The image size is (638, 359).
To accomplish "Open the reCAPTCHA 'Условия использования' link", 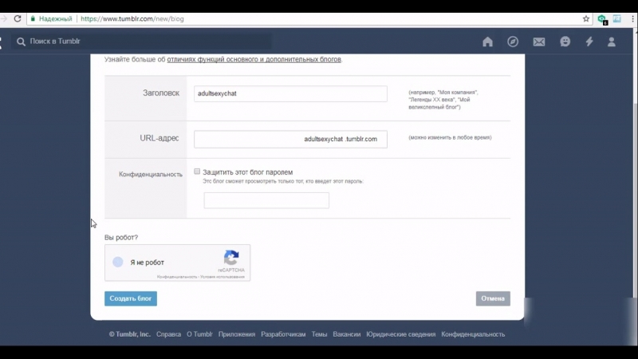I will [223, 277].
